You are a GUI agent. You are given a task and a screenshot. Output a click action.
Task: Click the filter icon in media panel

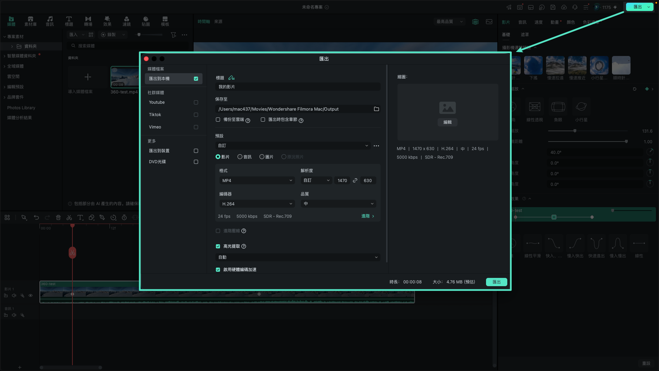point(173,35)
